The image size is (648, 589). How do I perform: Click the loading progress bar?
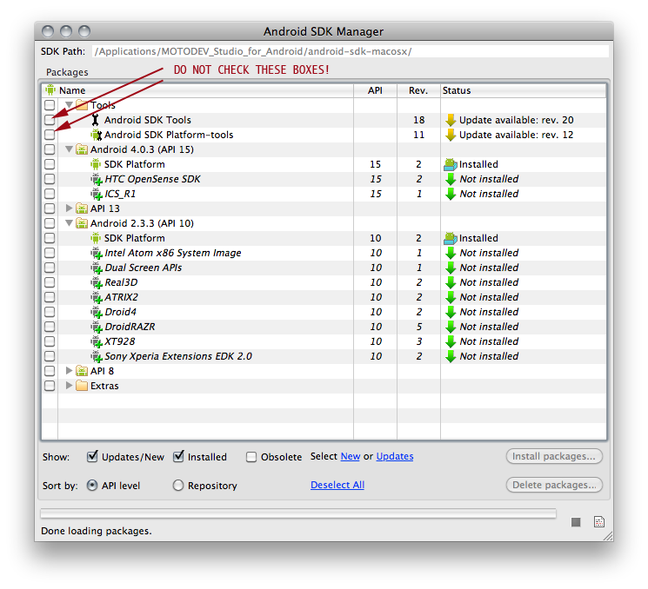[x=298, y=514]
